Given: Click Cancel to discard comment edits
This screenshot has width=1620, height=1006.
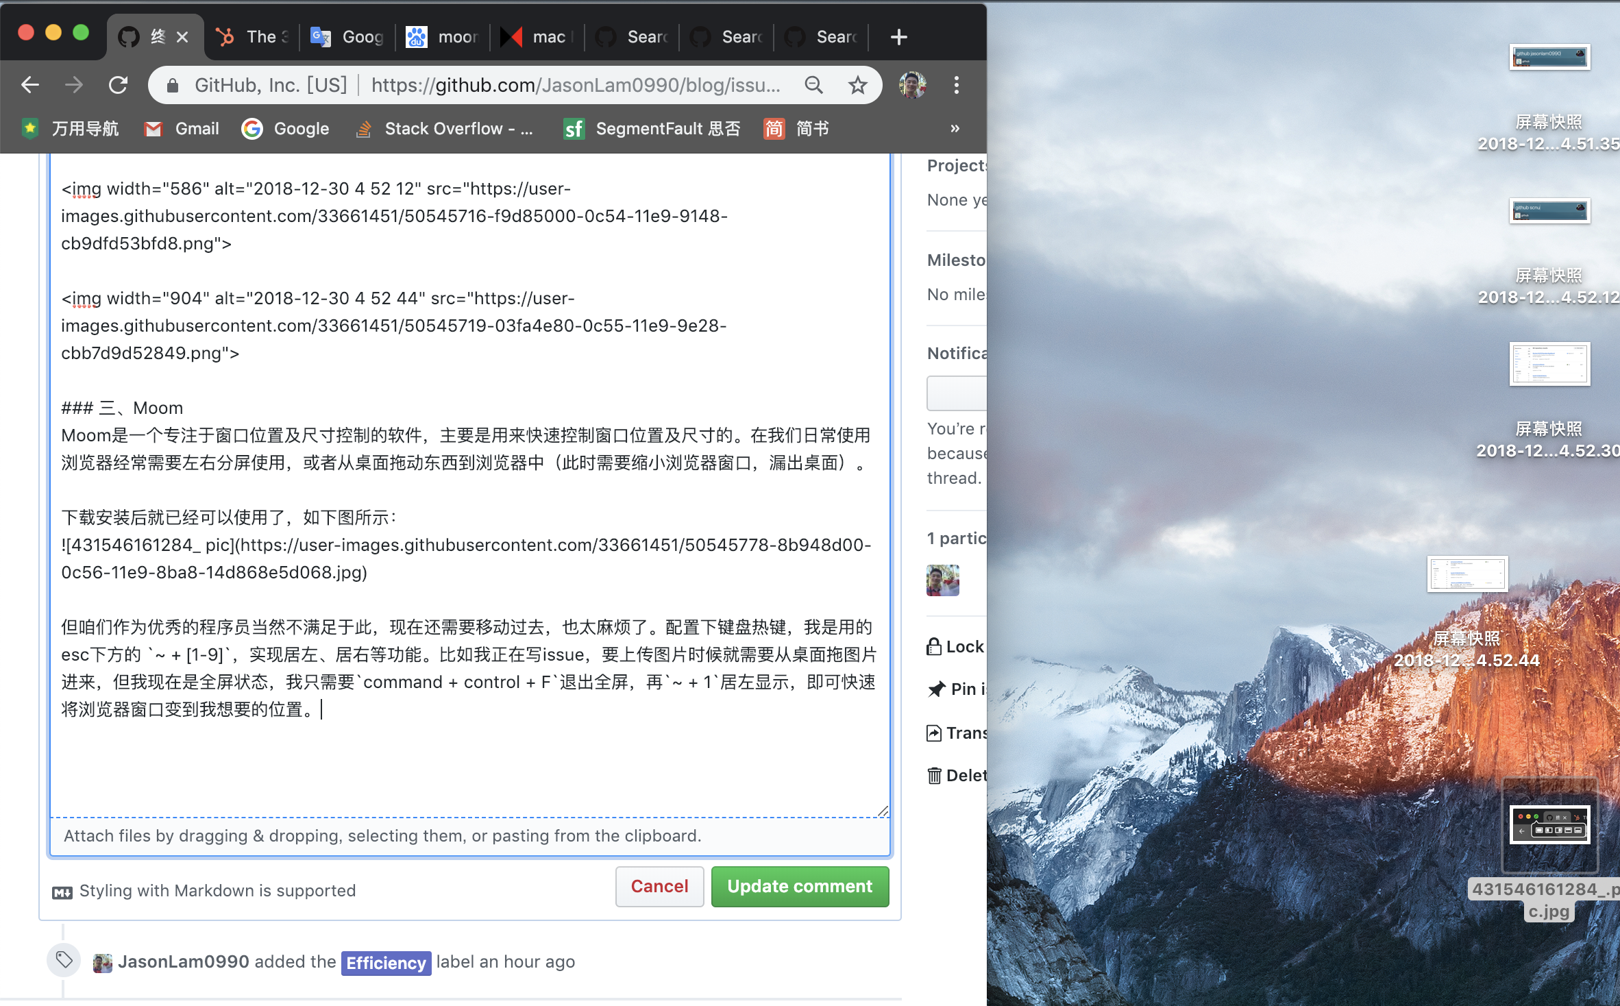Looking at the screenshot, I should coord(659,887).
